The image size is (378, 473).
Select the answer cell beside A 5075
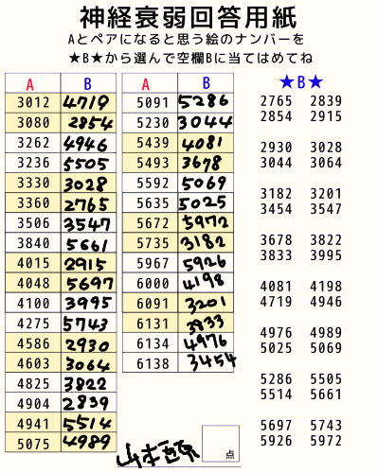[88, 443]
